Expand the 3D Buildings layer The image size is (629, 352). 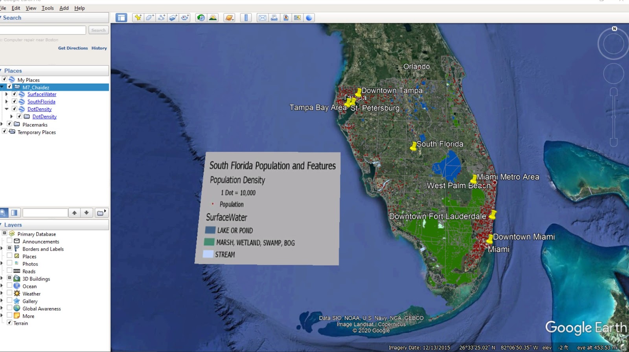coord(2,278)
